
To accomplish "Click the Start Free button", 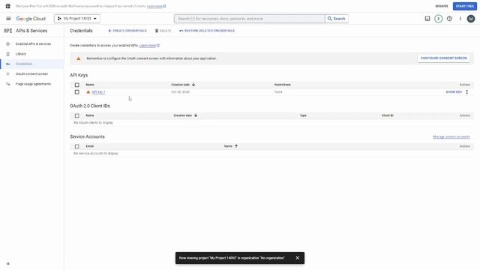I will (x=465, y=6).
